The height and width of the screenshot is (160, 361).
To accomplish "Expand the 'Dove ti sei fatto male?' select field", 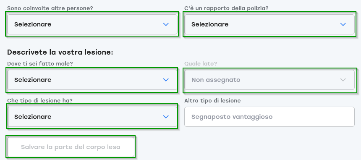I will [92, 80].
